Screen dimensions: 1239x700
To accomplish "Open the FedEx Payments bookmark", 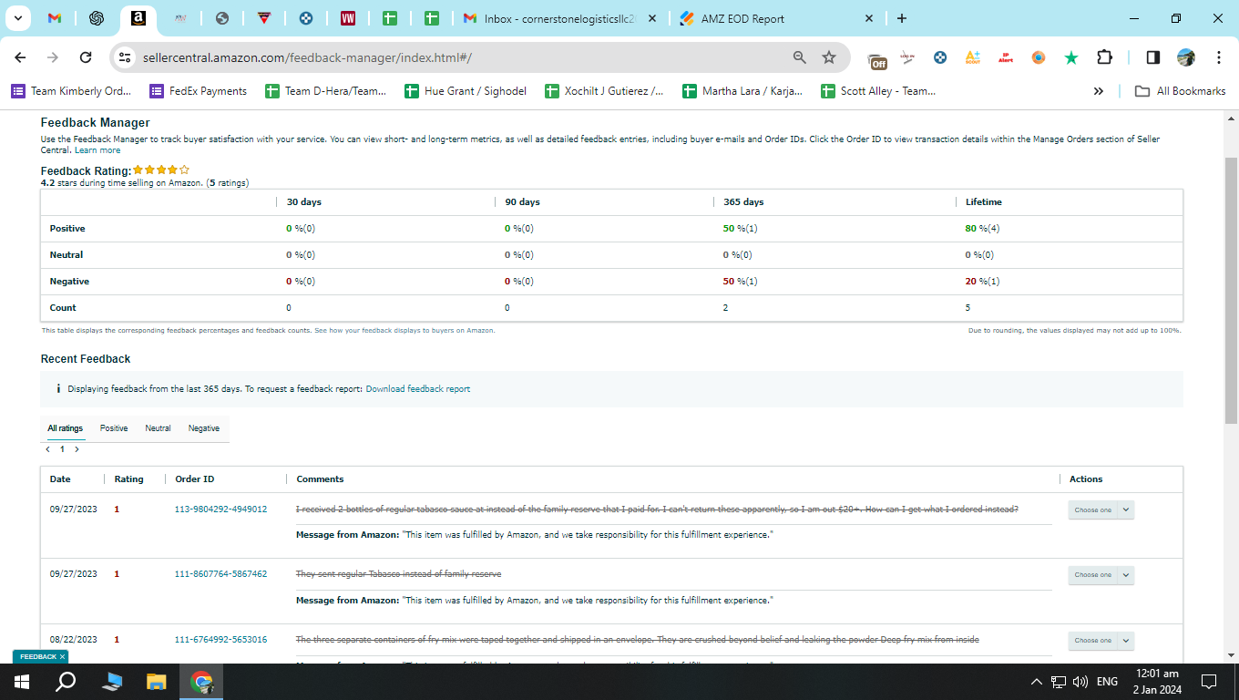I will [198, 91].
